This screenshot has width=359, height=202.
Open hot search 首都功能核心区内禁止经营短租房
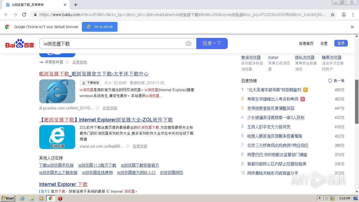point(277,164)
